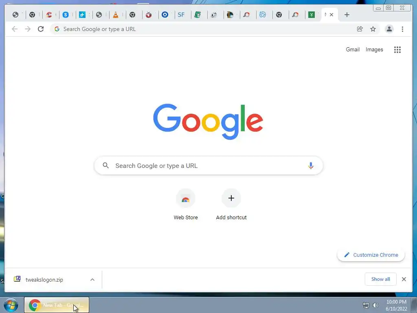The width and height of the screenshot is (417, 313).
Task: Open the Google apps grid
Action: click(x=397, y=49)
